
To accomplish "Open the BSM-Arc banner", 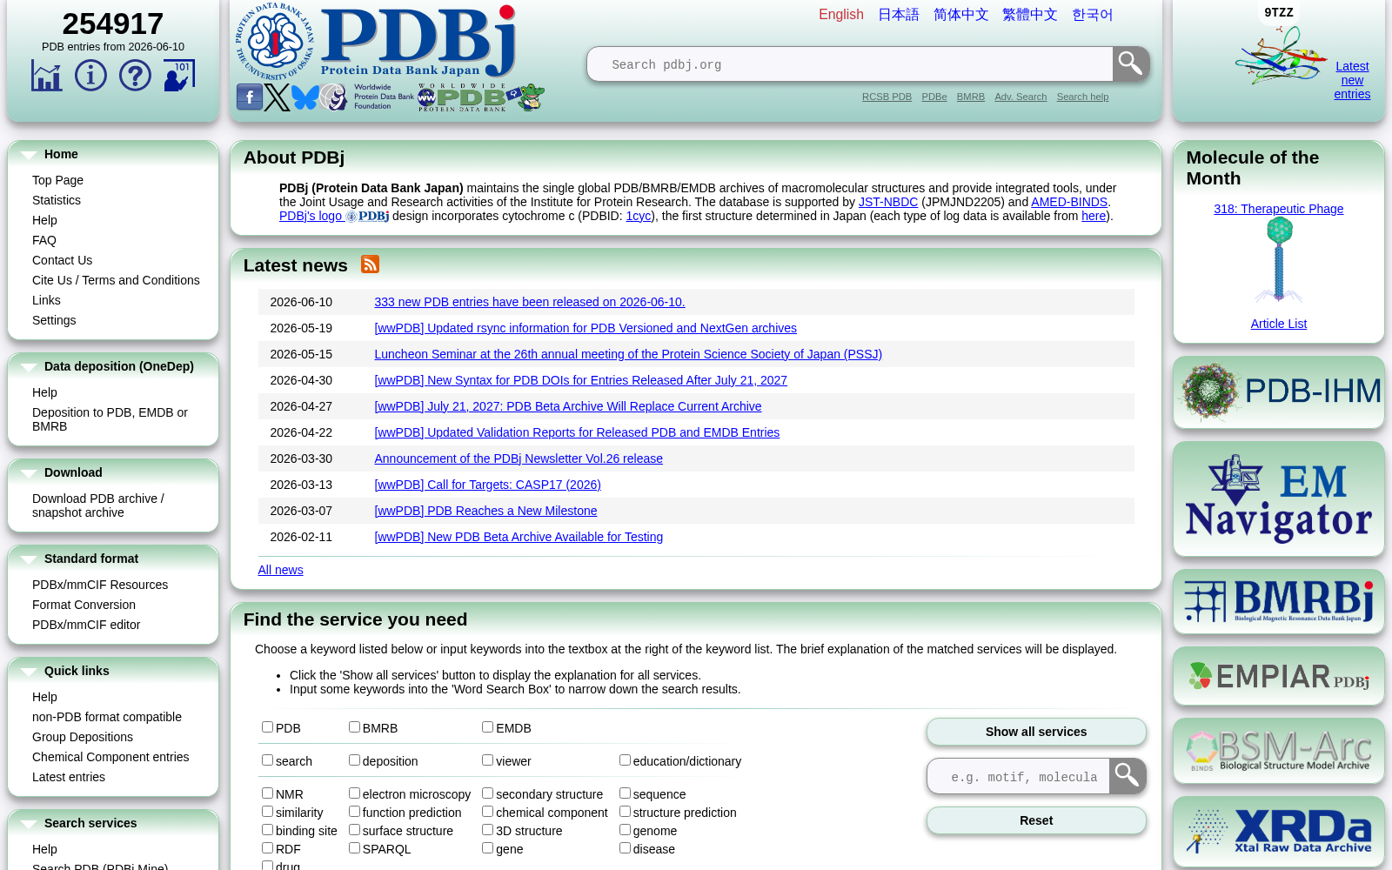I will point(1279,751).
